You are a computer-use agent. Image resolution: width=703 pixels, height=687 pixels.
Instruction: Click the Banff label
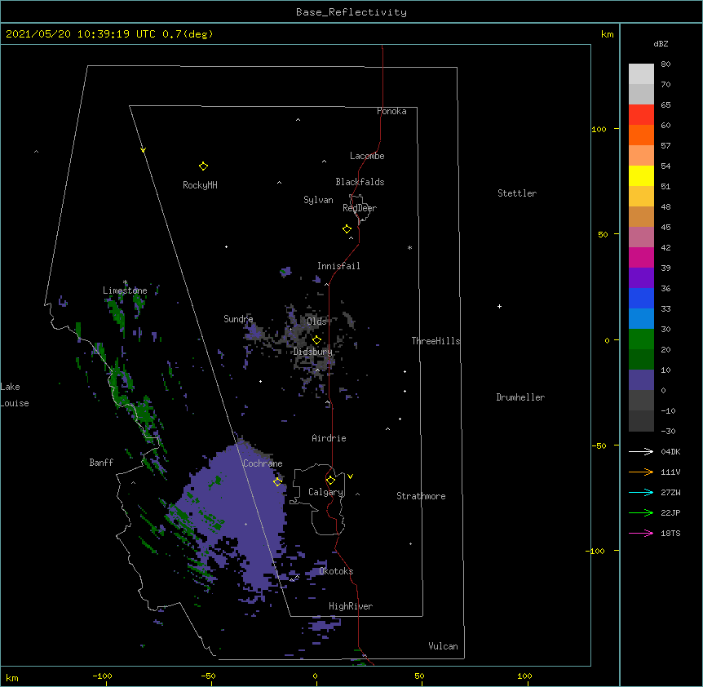[101, 463]
